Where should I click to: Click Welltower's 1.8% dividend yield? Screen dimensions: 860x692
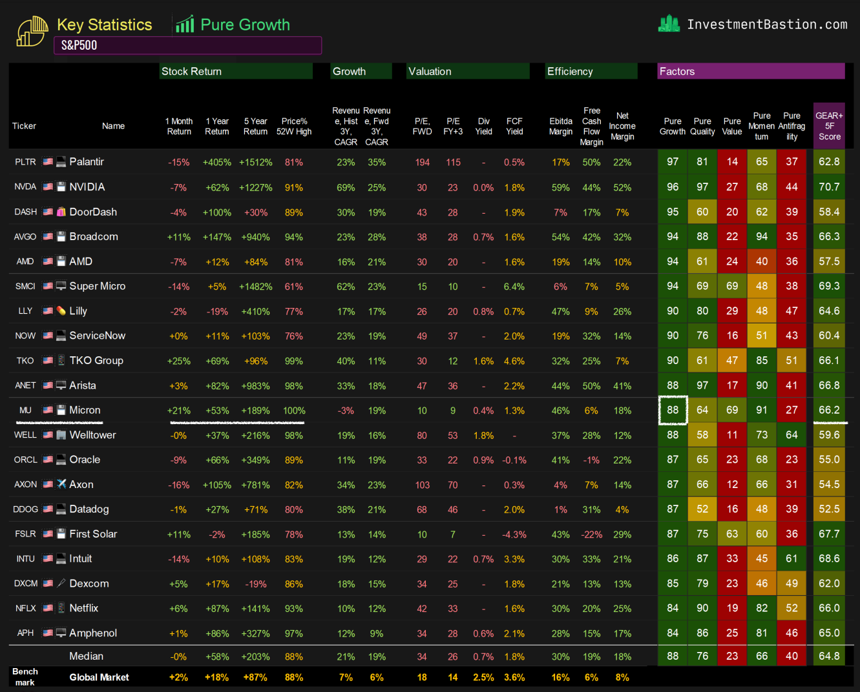click(x=483, y=436)
